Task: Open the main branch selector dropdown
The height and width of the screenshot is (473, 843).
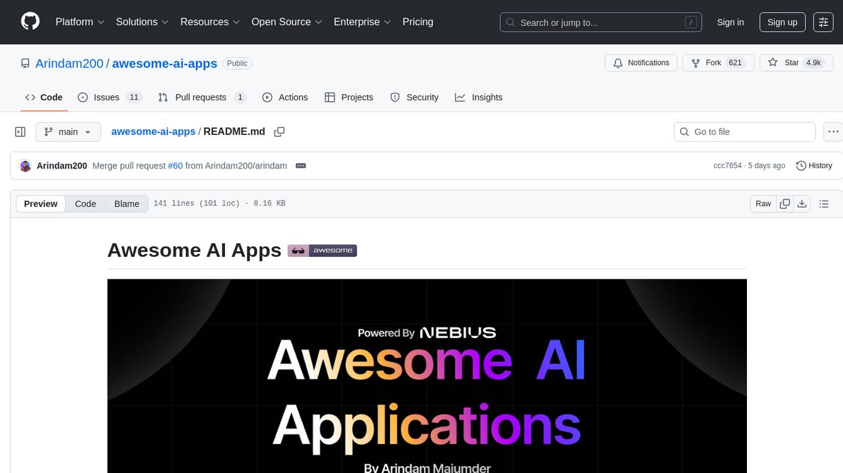Action: pyautogui.click(x=68, y=132)
